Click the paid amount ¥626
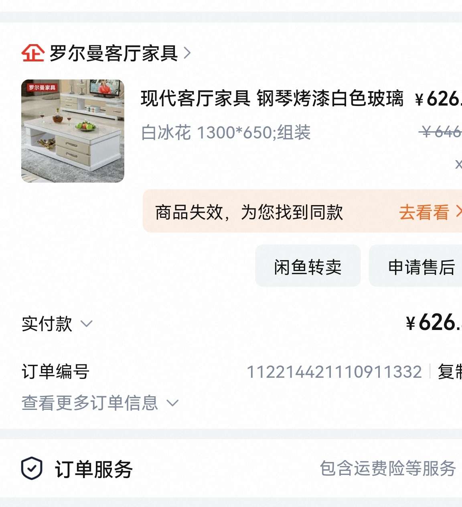This screenshot has width=462, height=507. [434, 323]
